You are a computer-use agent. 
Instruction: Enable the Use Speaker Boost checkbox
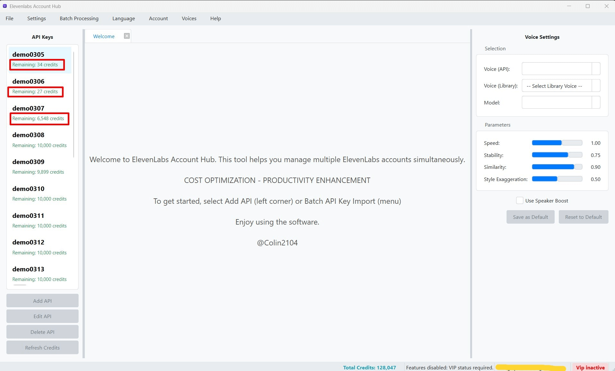coord(520,201)
